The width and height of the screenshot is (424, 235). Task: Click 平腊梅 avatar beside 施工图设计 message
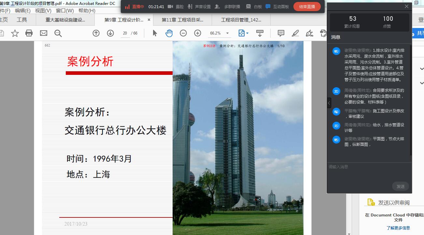pyautogui.click(x=336, y=112)
